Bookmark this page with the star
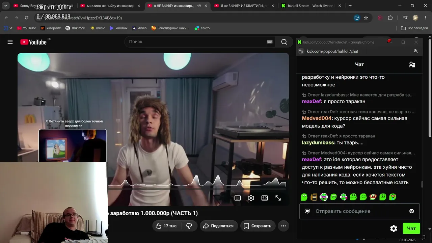 pyautogui.click(x=366, y=18)
